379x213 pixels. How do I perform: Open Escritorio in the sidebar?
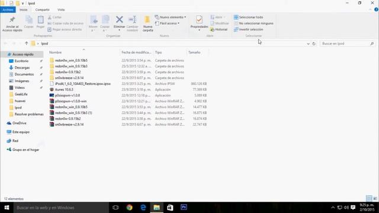21,61
